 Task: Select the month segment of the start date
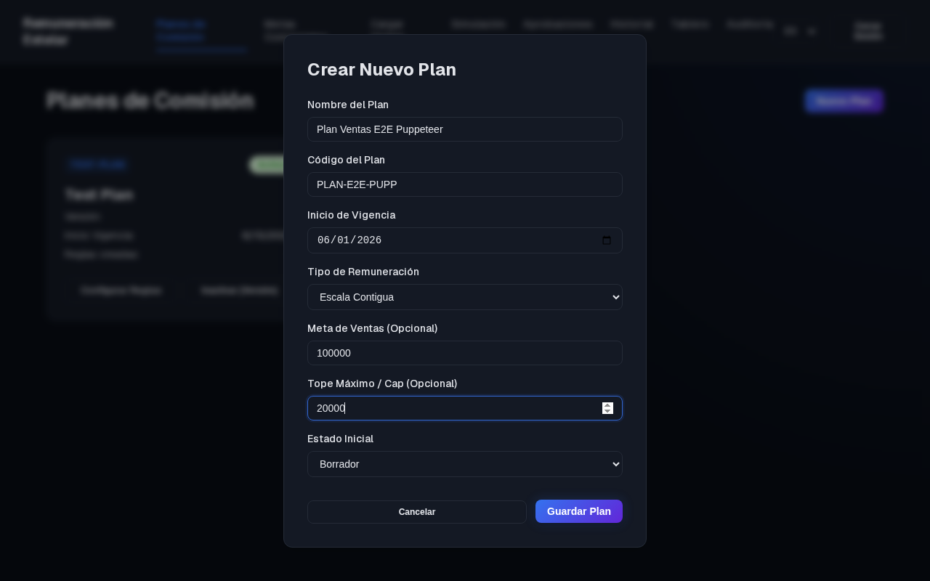click(323, 240)
